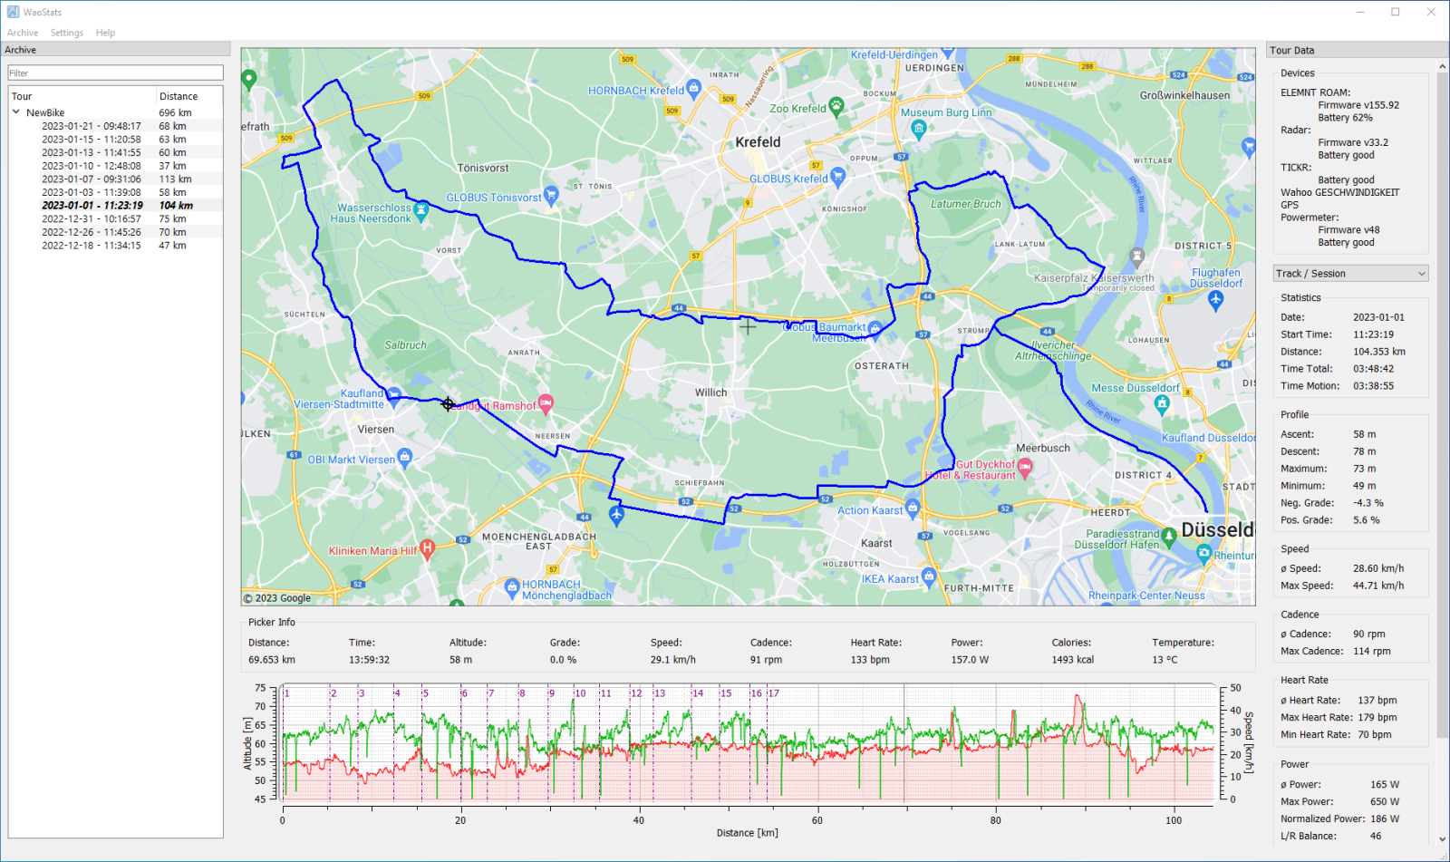
Task: Open the Archive menu
Action: (23, 33)
